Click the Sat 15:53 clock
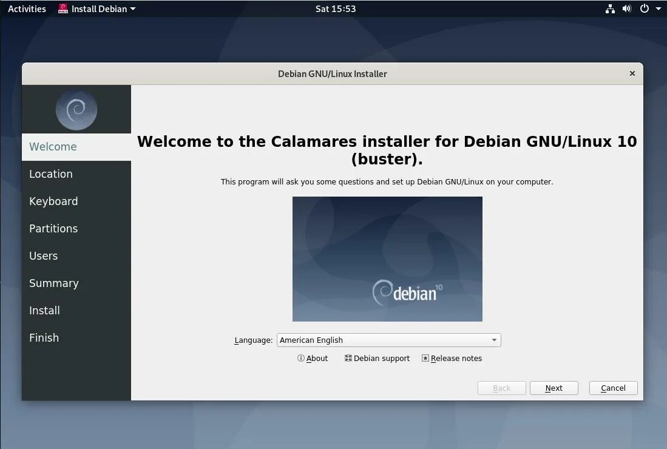 click(x=336, y=8)
